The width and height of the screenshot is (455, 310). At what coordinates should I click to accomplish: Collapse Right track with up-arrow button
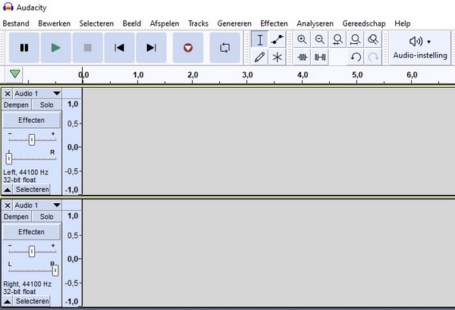8,302
